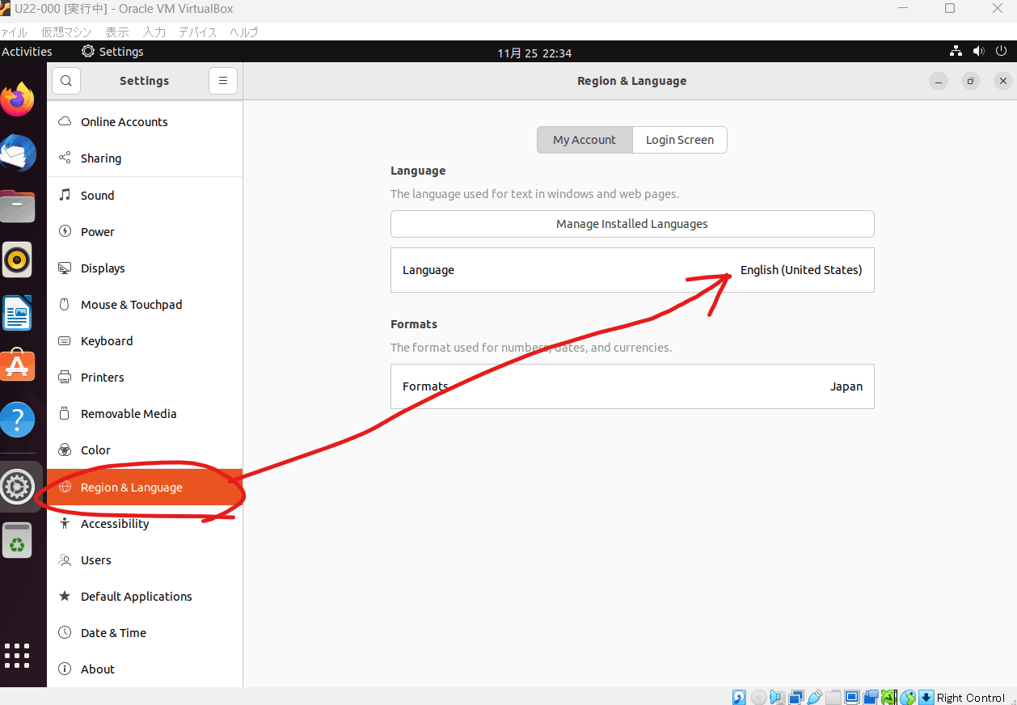Minimize the Settings window
Screen dimensions: 1017x705
click(939, 81)
